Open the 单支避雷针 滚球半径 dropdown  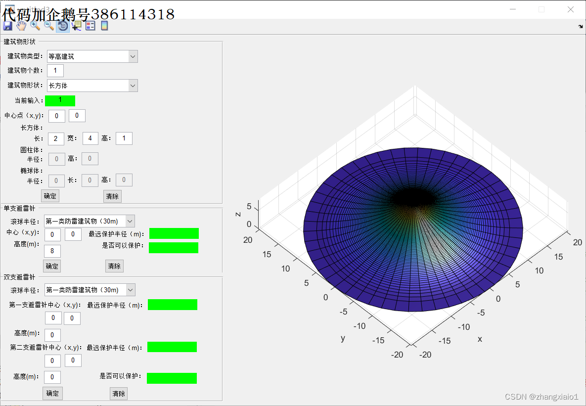(90, 222)
